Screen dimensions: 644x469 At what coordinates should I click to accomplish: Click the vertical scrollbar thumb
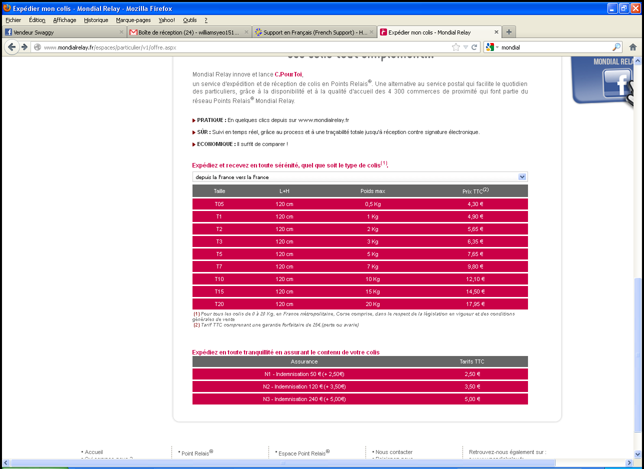[x=637, y=355]
